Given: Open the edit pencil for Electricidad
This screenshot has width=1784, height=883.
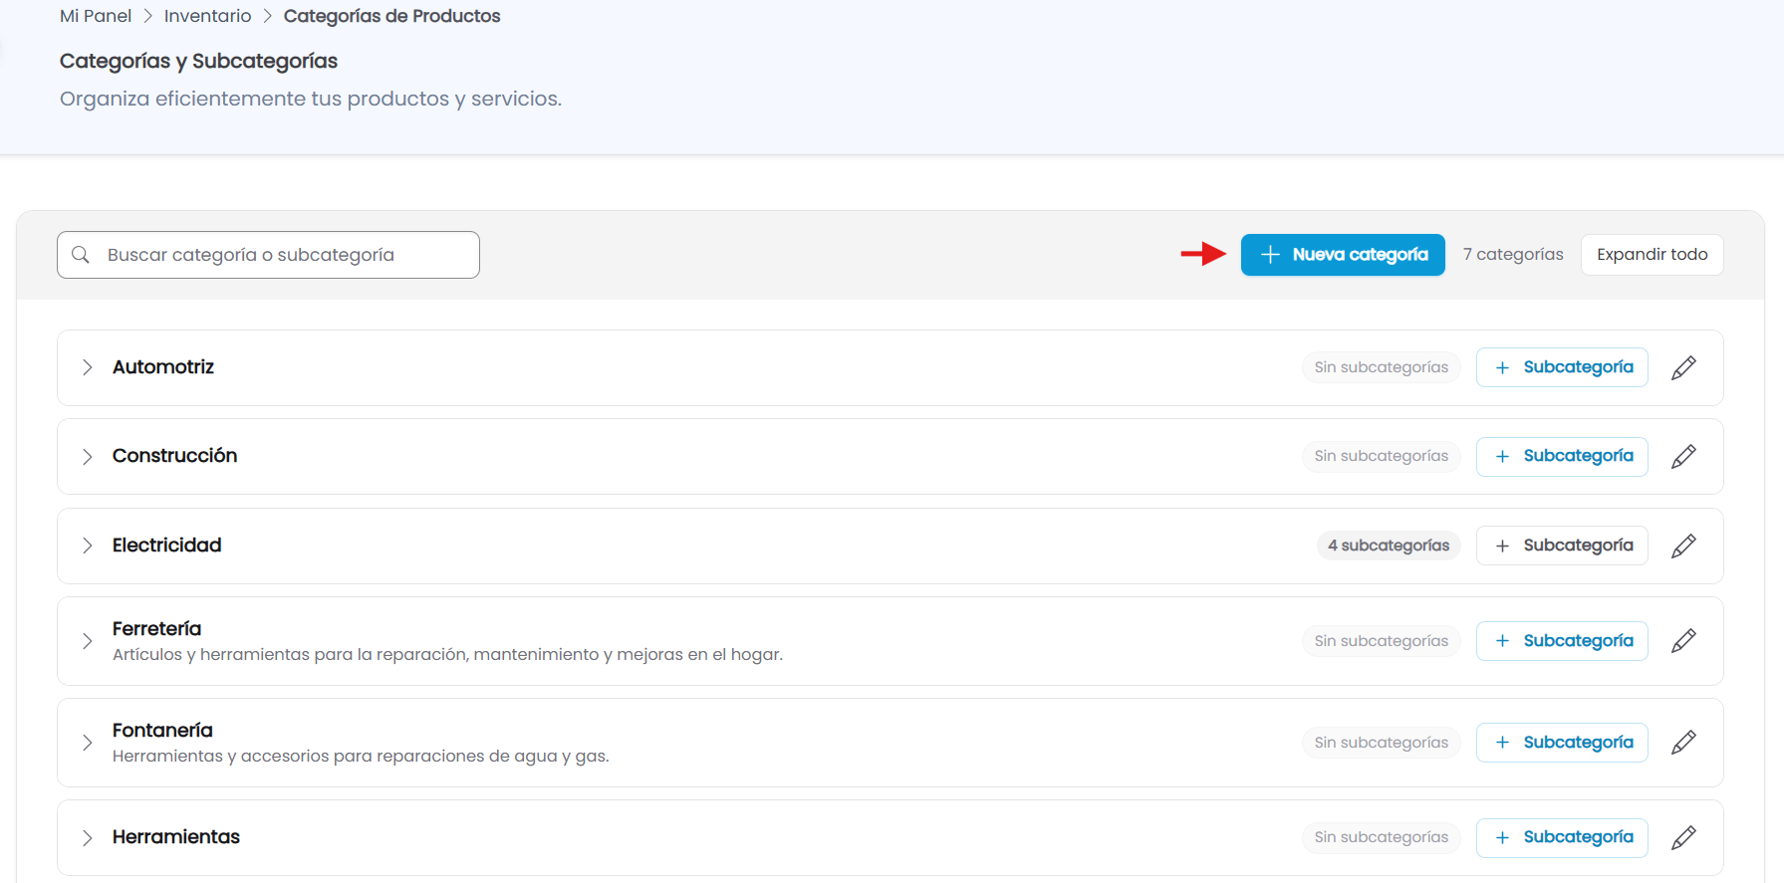Looking at the screenshot, I should (x=1683, y=546).
